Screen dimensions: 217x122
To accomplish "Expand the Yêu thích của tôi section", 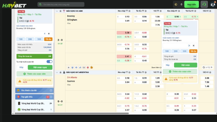I will pyautogui.click(x=51, y=90).
